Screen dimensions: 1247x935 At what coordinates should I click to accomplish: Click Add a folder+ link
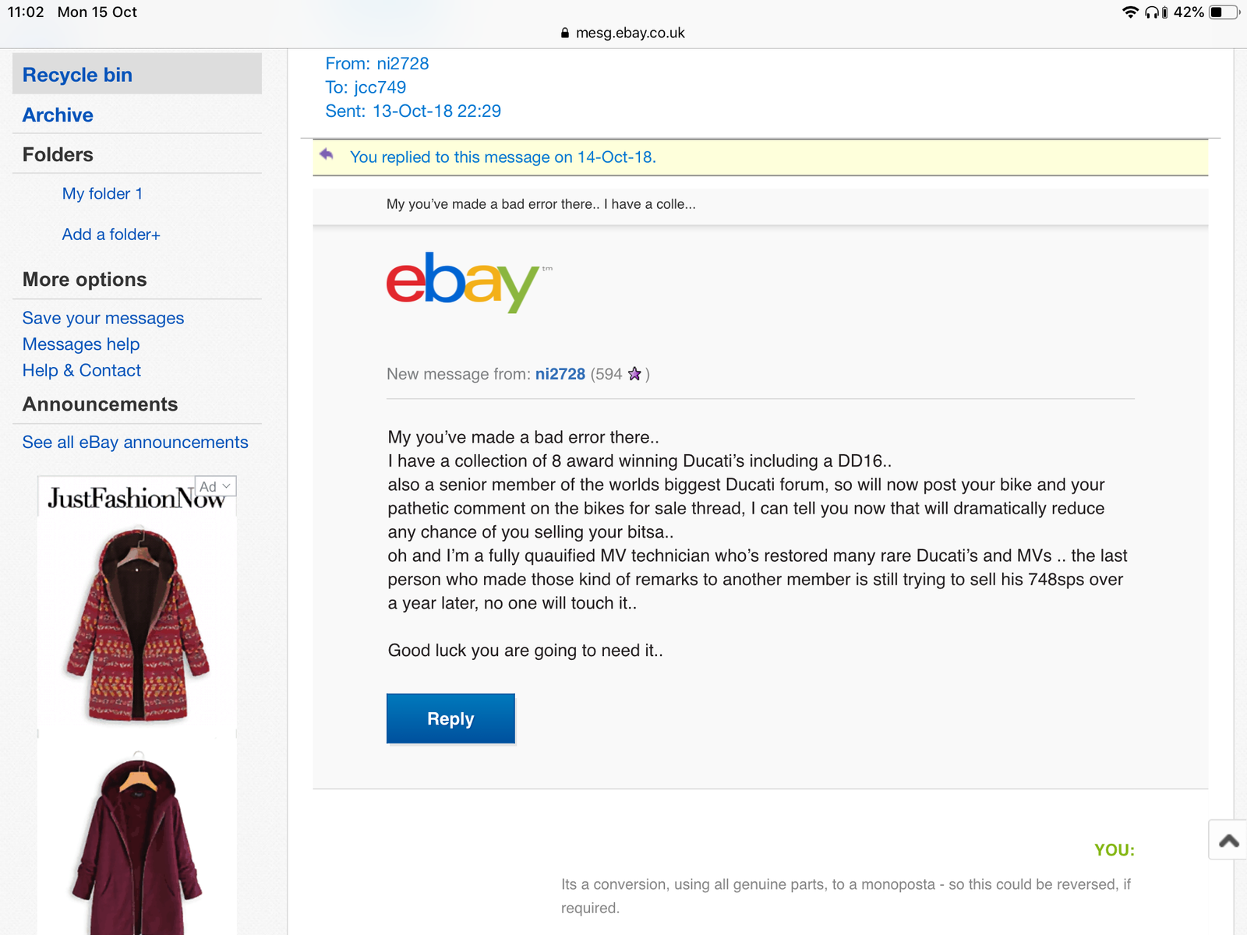pyautogui.click(x=111, y=235)
